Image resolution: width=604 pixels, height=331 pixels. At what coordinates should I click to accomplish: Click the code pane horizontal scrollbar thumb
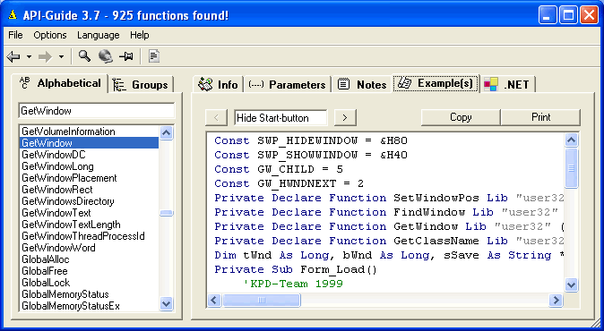click(262, 300)
